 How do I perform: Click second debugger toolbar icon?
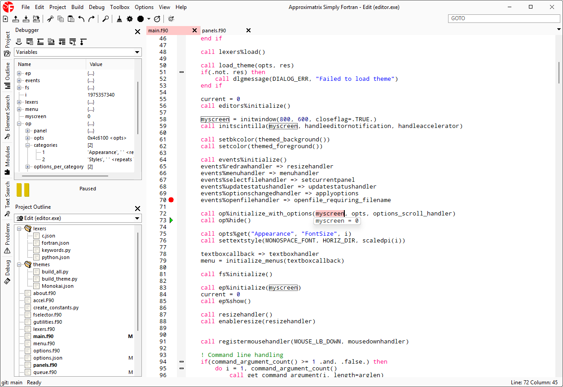pyautogui.click(x=30, y=42)
